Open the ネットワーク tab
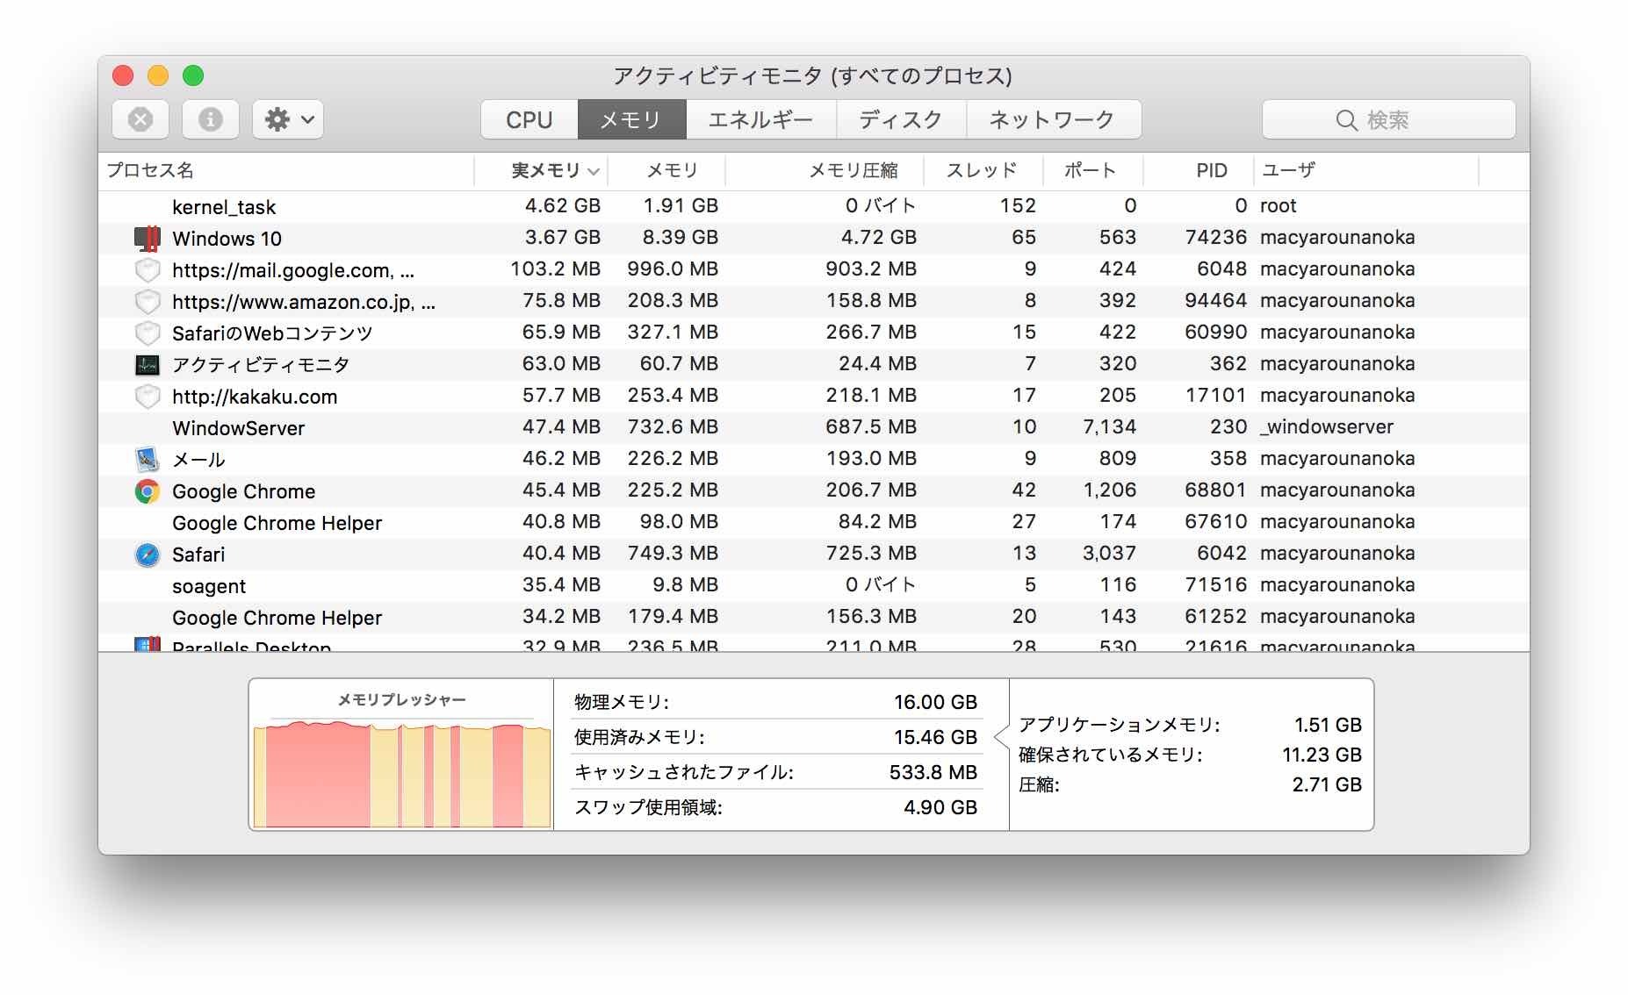 tap(1053, 119)
